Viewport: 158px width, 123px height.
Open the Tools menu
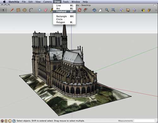[x=66, y=2]
